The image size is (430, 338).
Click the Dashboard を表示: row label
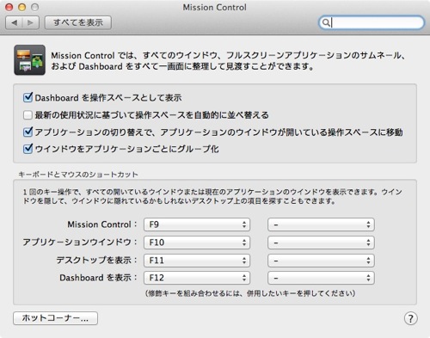coord(99,278)
